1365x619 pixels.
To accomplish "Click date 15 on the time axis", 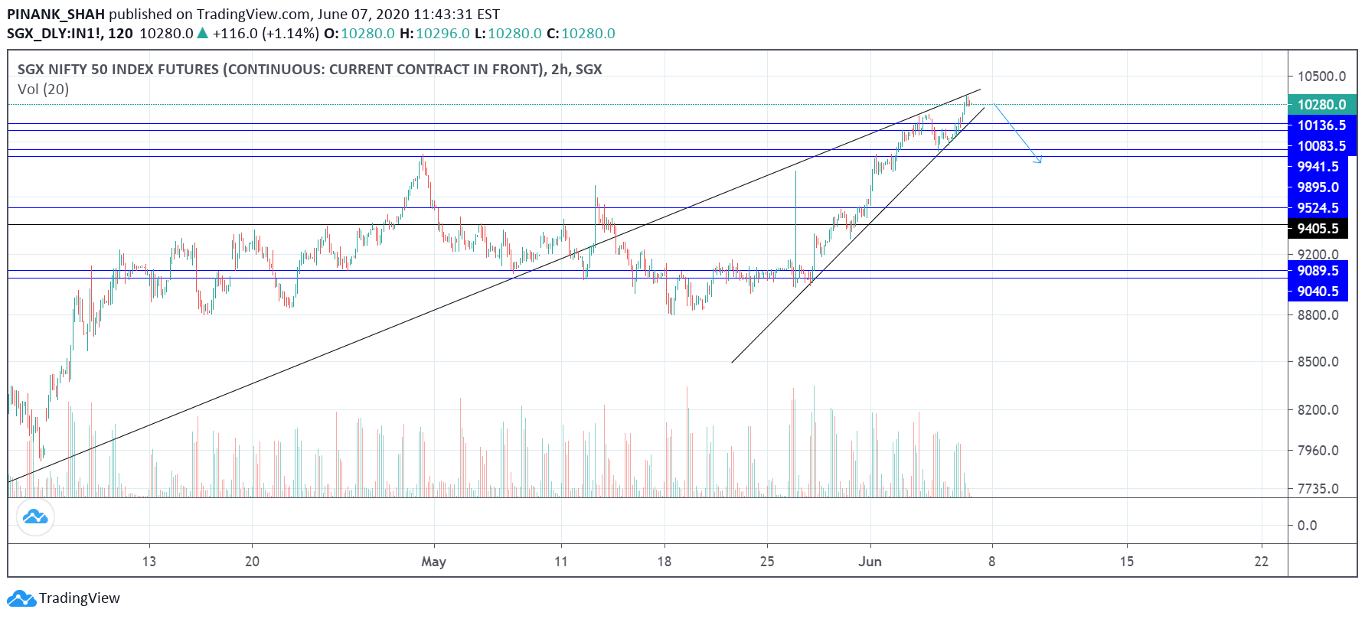I will pyautogui.click(x=1127, y=562).
